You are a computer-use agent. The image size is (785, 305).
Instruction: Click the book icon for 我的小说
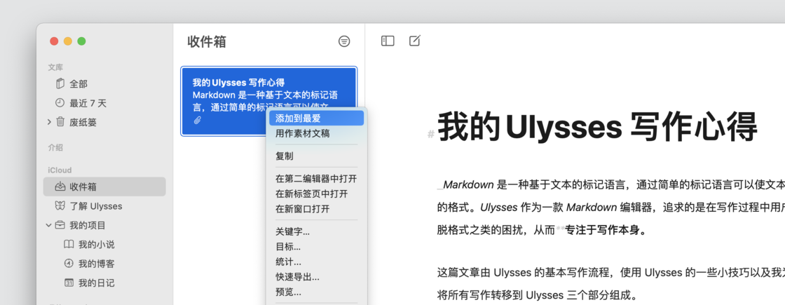point(69,244)
